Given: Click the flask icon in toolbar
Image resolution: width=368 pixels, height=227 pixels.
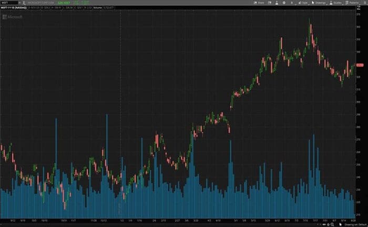Looking at the screenshot, I should click(x=277, y=3).
